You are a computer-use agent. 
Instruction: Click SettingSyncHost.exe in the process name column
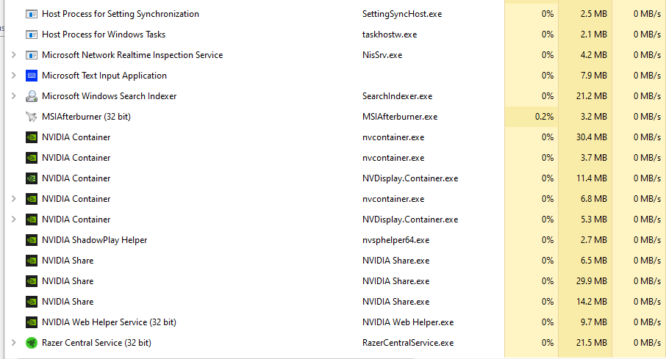point(402,14)
